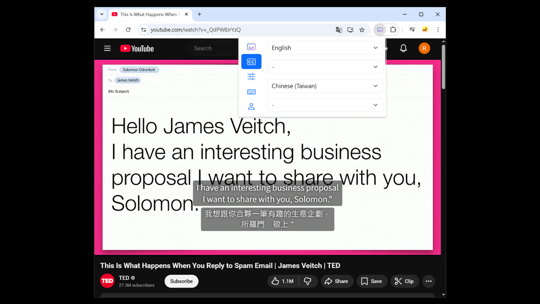This screenshot has height=304, width=540.
Task: Open the YouTube hamburger guide menu
Action: tap(108, 48)
